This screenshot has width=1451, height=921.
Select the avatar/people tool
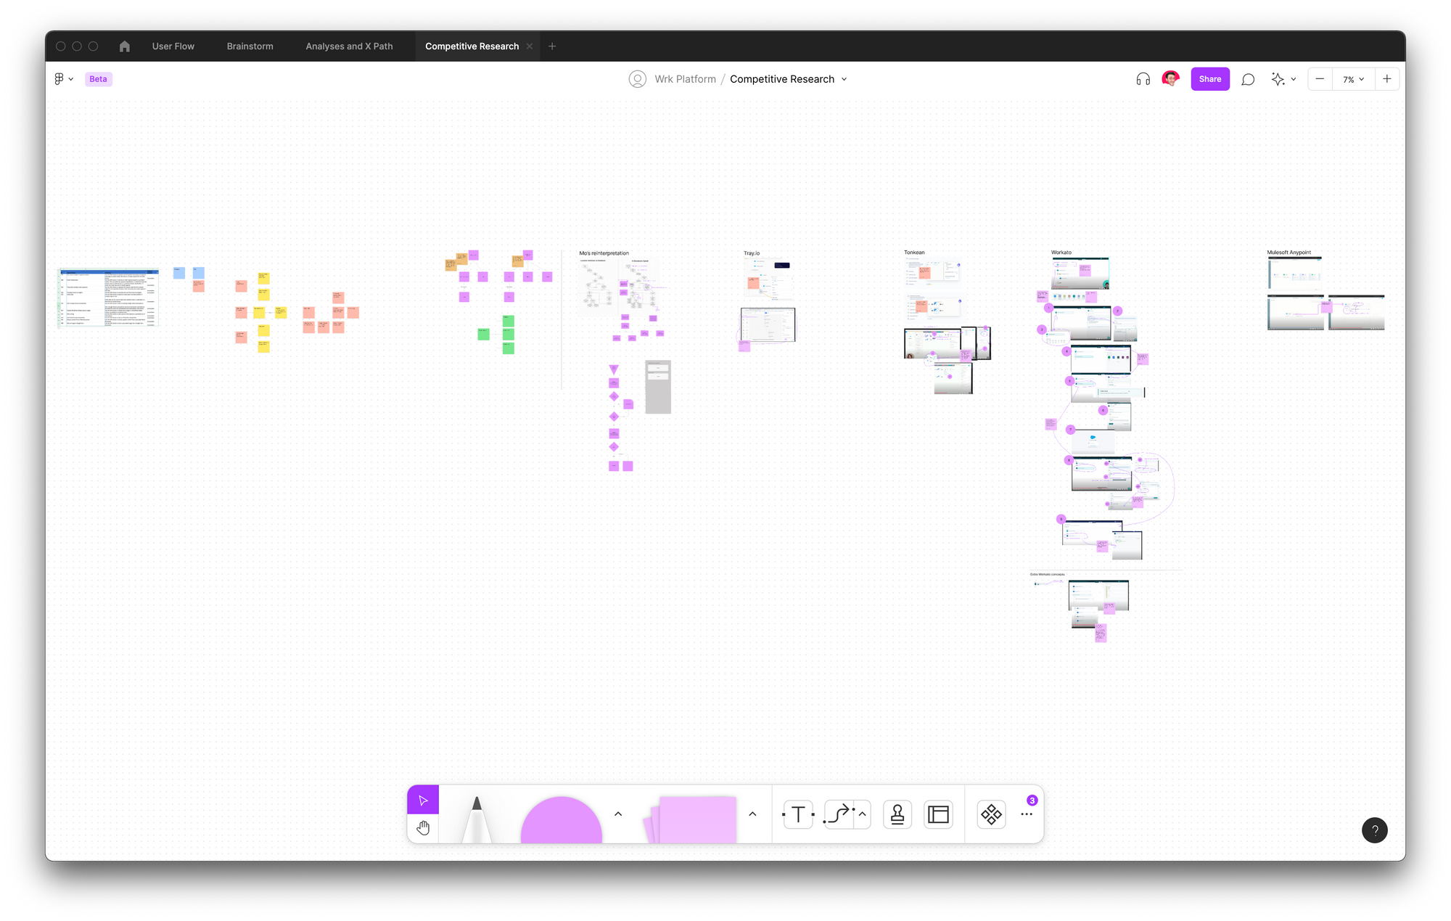[896, 814]
